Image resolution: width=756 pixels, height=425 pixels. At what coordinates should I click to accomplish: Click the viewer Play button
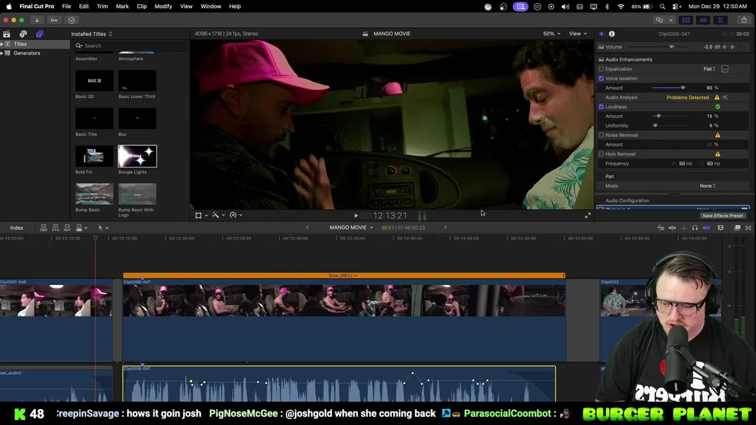(356, 216)
